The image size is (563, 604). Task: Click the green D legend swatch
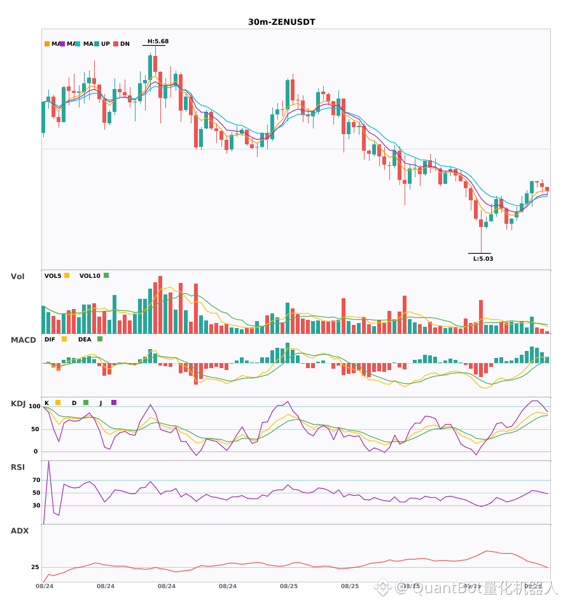(x=86, y=402)
